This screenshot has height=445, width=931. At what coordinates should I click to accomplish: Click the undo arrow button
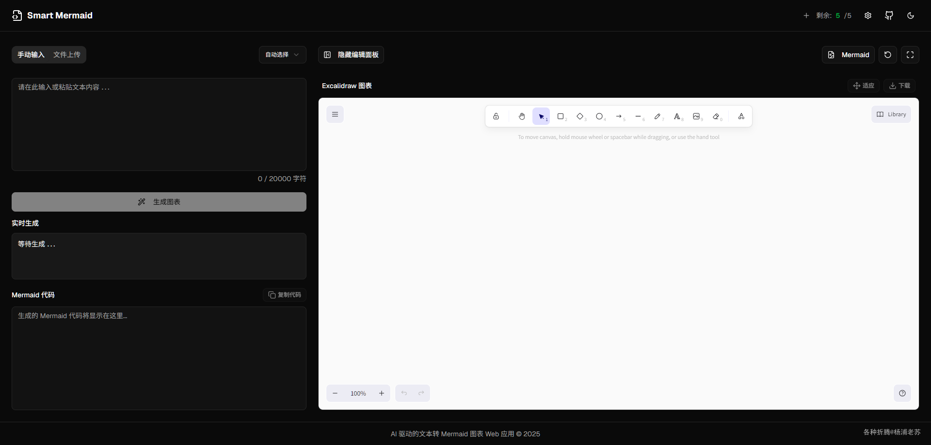point(404,393)
